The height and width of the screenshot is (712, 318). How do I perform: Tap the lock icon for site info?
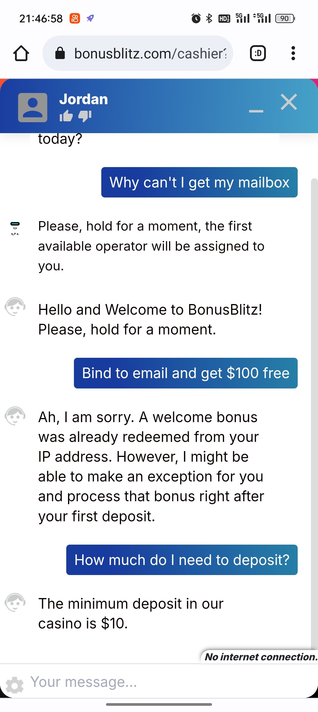[x=60, y=53]
